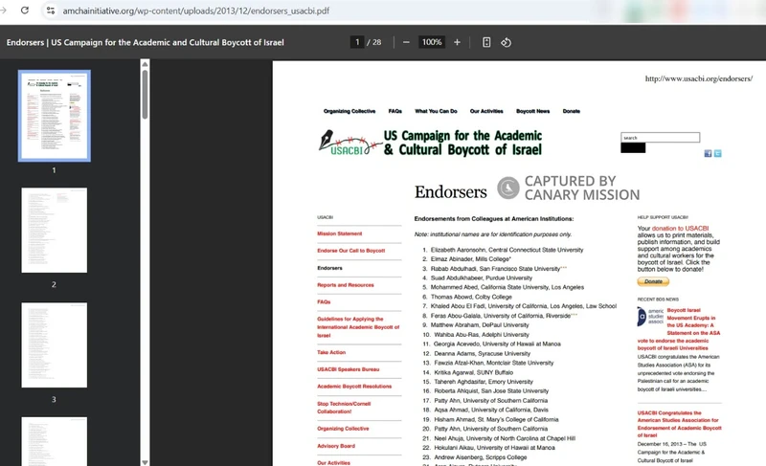Viewport: 766px width, 466px height.
Task: Open Our Activities top menu item
Action: pyautogui.click(x=486, y=111)
